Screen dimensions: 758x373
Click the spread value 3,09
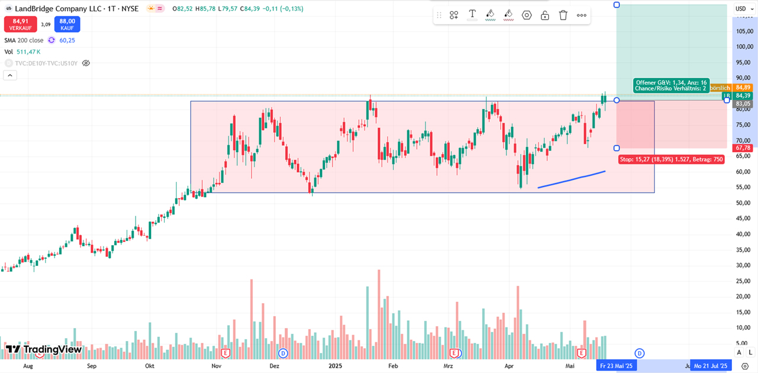point(45,24)
